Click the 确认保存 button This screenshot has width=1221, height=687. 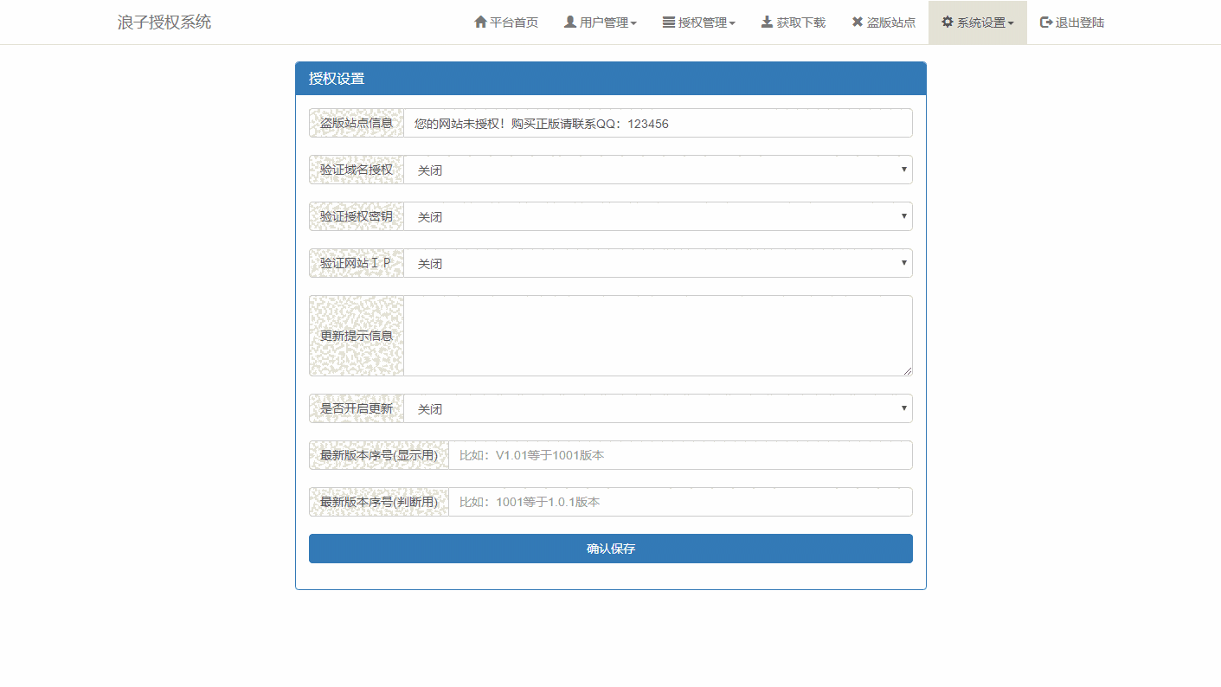coord(611,549)
